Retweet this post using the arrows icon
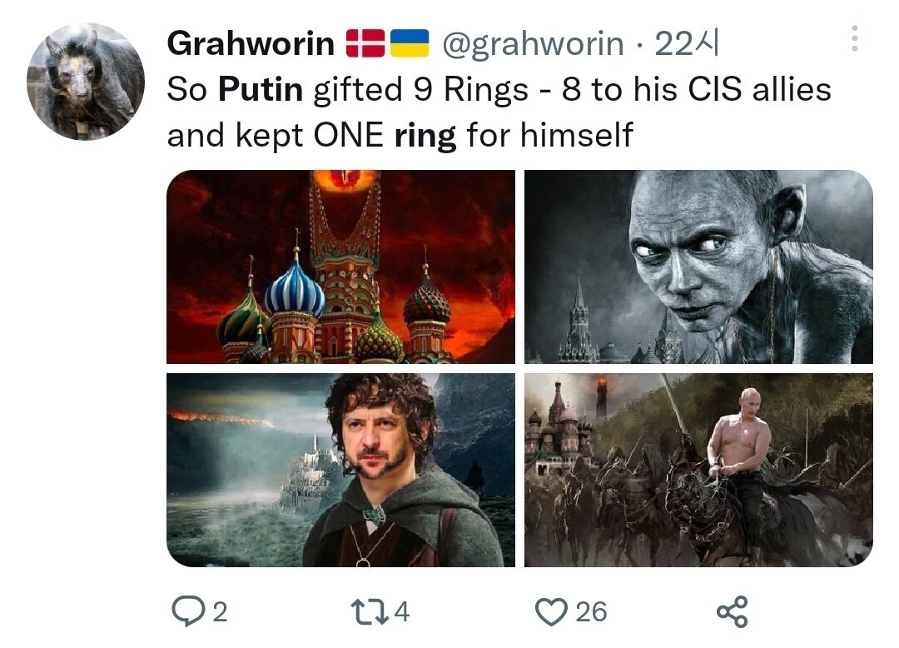Viewport: 899px width, 648px height. coord(370,611)
